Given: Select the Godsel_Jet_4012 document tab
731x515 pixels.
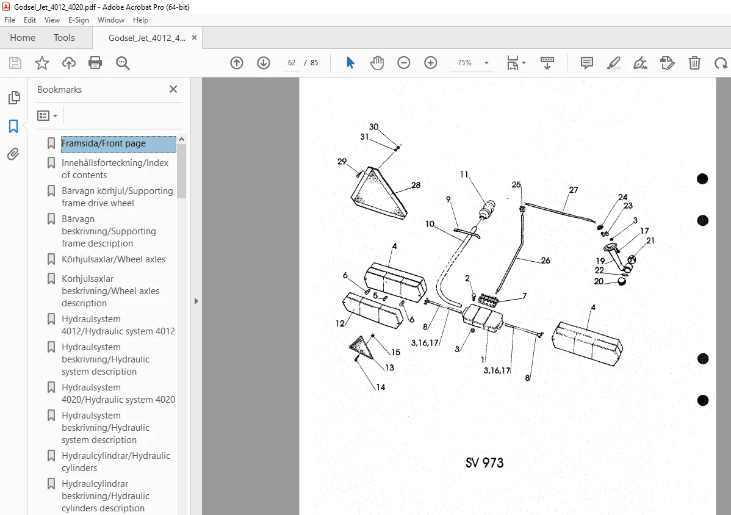Looking at the screenshot, I should point(147,38).
